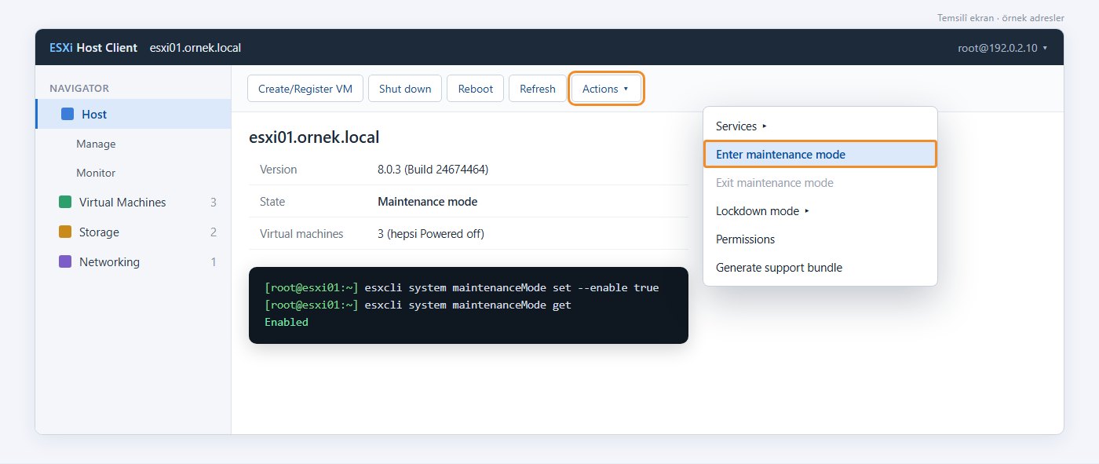Click version value 8.0.3 (Build 24674464)
The width and height of the screenshot is (1099, 464).
tap(434, 169)
